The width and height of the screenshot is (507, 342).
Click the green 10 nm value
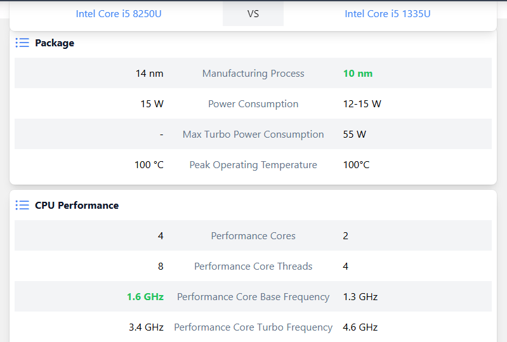(x=358, y=74)
